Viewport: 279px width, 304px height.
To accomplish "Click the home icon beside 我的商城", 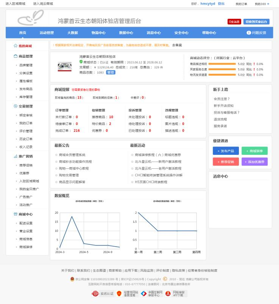I will (x=16, y=46).
